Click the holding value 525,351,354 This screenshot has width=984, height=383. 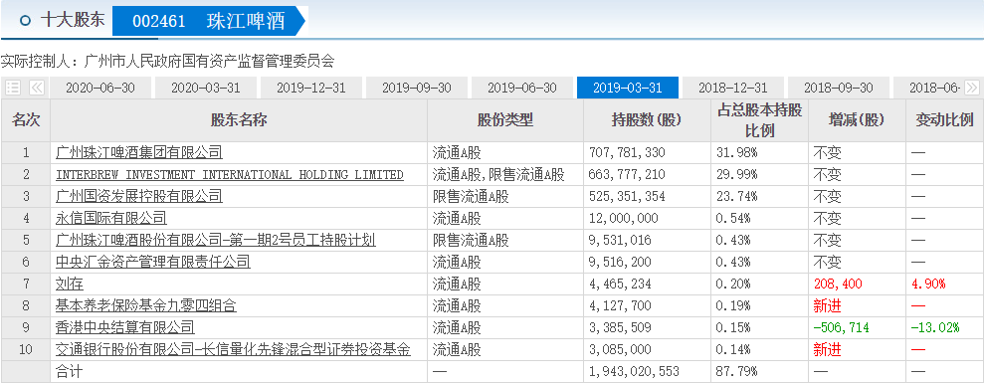point(628,197)
